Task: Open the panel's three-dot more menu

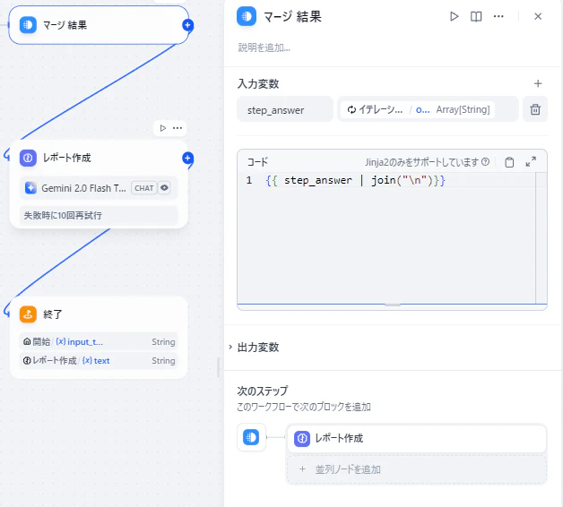Action: (x=498, y=16)
